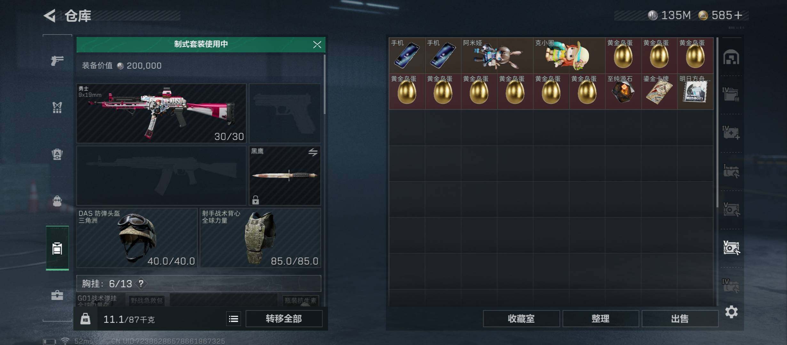Select the 阿米娅 figurine item
Image resolution: width=787 pixels, height=345 pixels.
pyautogui.click(x=497, y=56)
